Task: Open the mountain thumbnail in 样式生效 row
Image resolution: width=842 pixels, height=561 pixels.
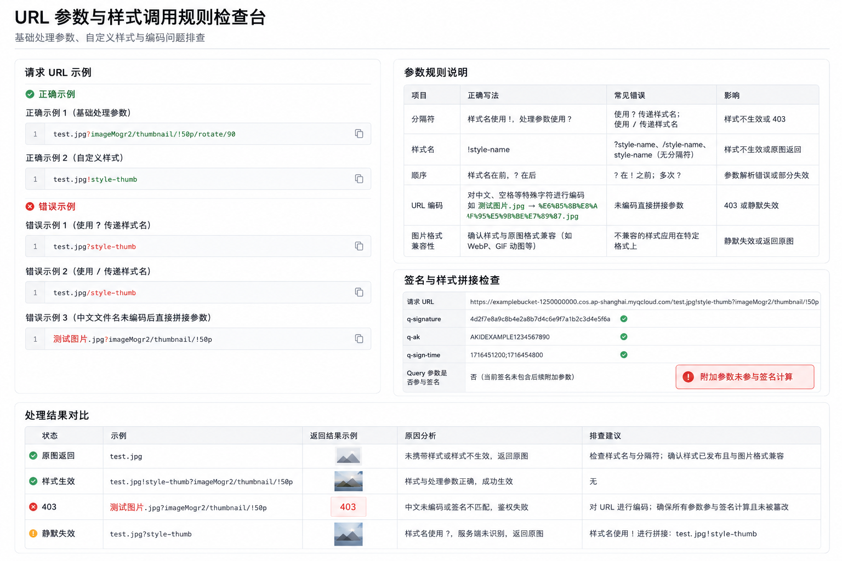Action: tap(348, 482)
